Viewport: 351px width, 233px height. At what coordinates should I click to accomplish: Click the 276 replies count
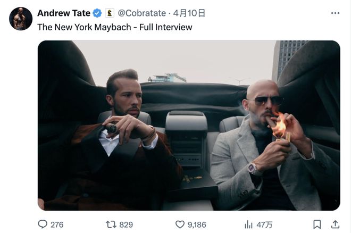tap(57, 224)
